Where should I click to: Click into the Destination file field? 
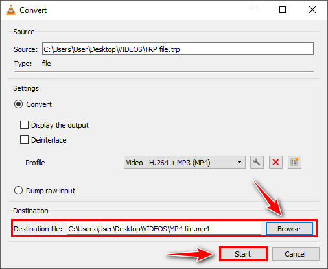click(x=164, y=229)
